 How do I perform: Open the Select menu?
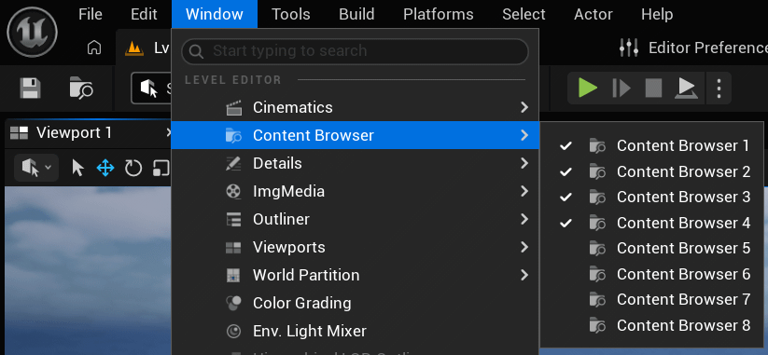524,14
